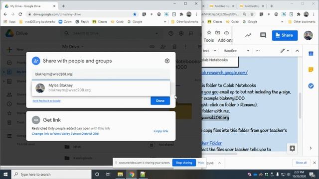The image size is (319, 179).
Task: Open Repl.it bookmark
Action: (82, 22)
